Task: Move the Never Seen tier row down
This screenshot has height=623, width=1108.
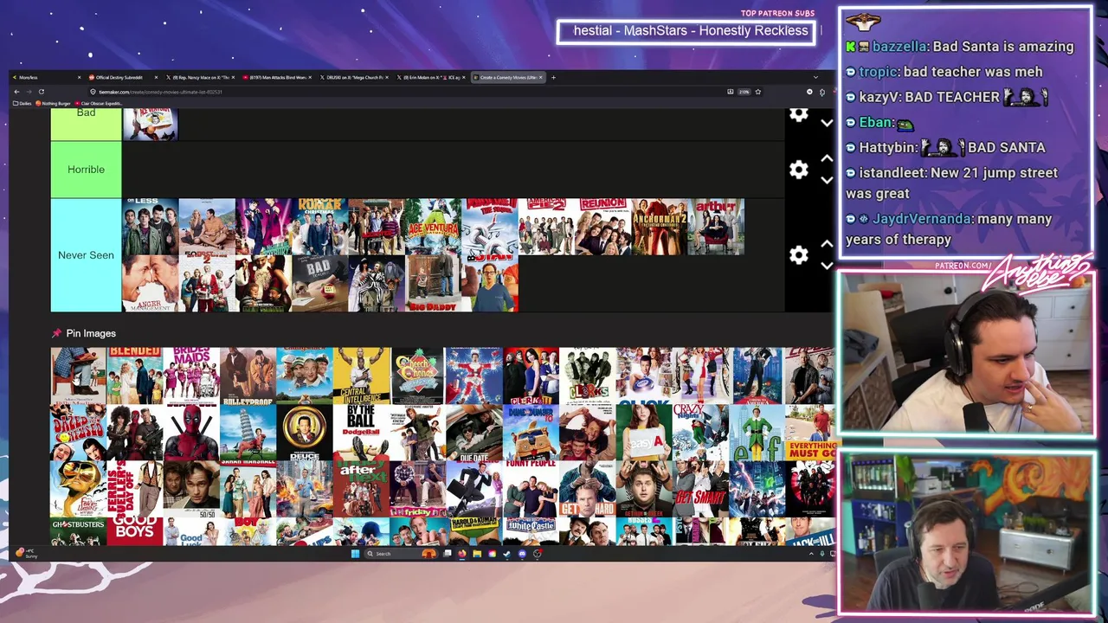Action: pos(827,266)
